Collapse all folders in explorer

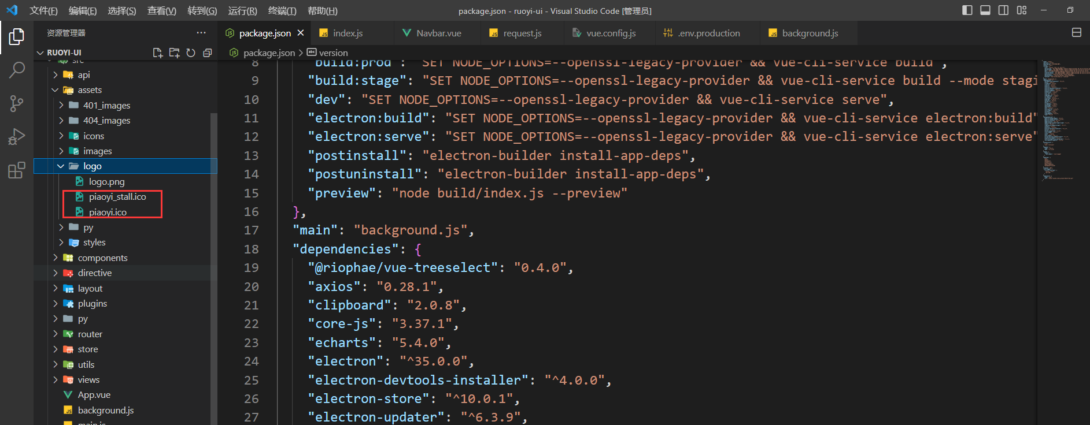click(x=208, y=53)
